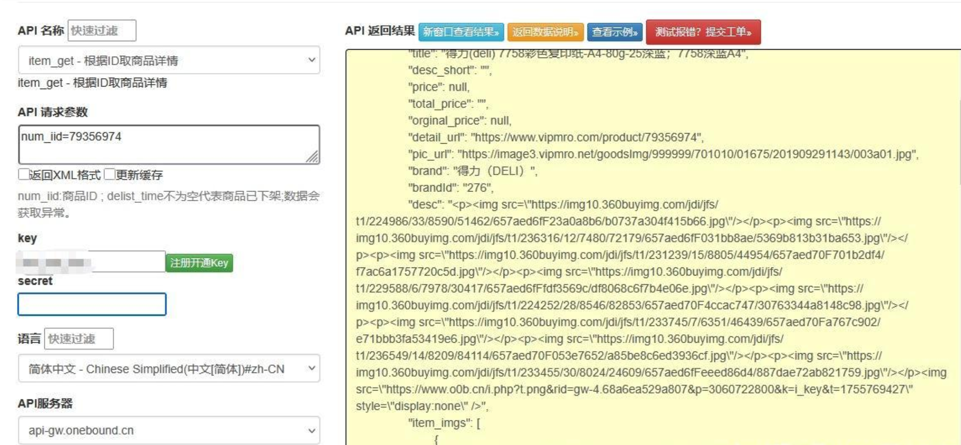Submit a ticket via 测试报错 button
Viewport: 961px width, 445px height.
click(703, 32)
